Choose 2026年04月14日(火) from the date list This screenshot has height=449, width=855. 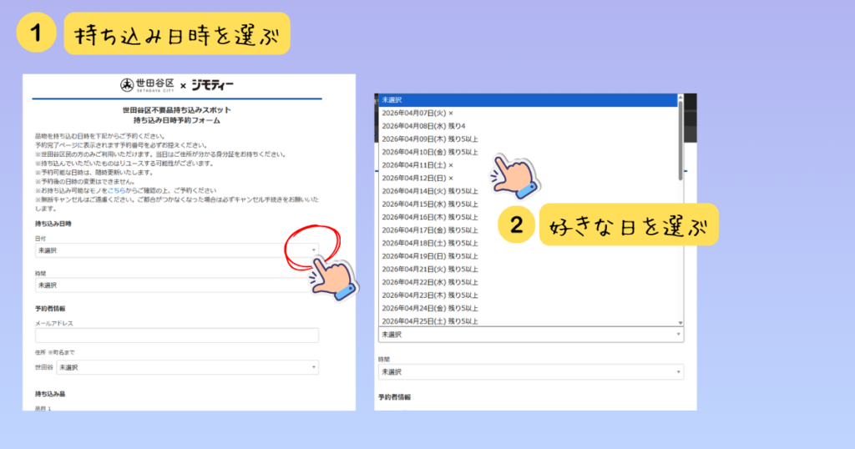point(429,191)
